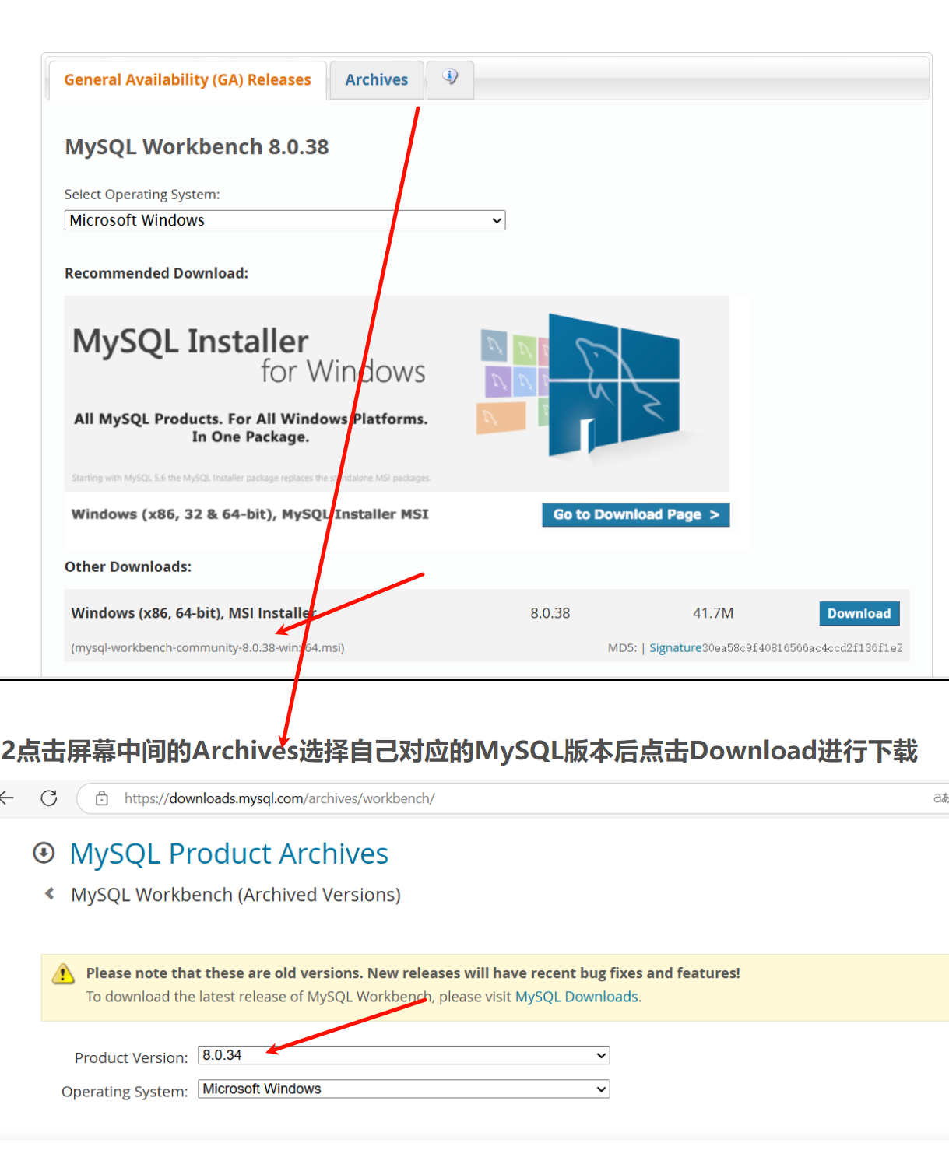Click Download for the MSI Installer
Viewport: 949px width, 1150px height.
(859, 613)
